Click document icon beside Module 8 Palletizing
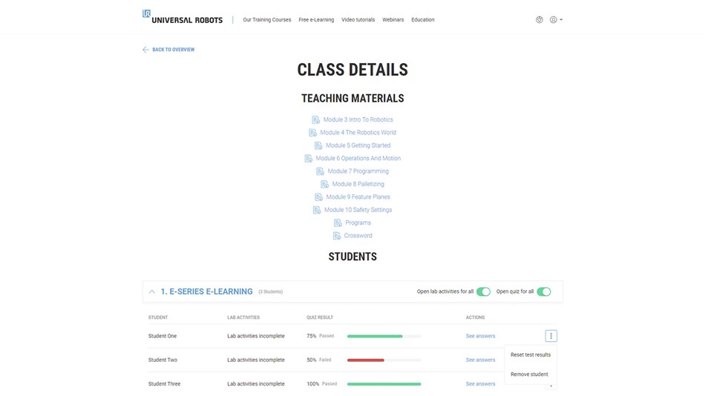The image size is (705, 396). click(x=324, y=185)
